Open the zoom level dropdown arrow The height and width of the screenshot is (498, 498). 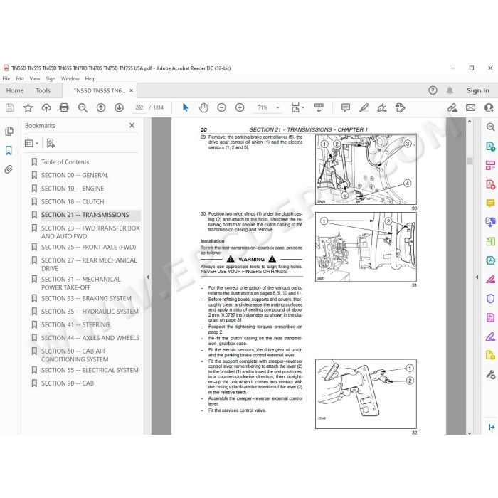point(277,107)
